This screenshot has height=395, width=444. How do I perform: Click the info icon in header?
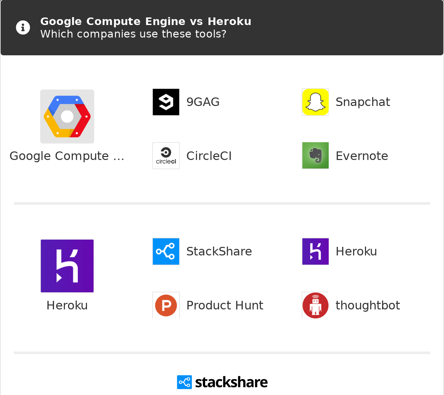pos(23,28)
